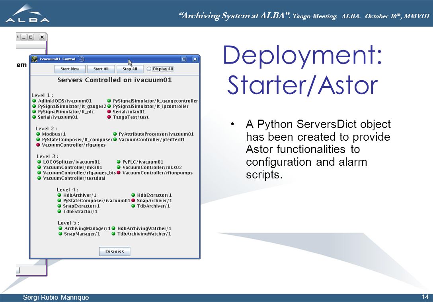Select the TdbArchivingWatcher/1 server entry
The image size is (433, 302).
tap(144, 234)
